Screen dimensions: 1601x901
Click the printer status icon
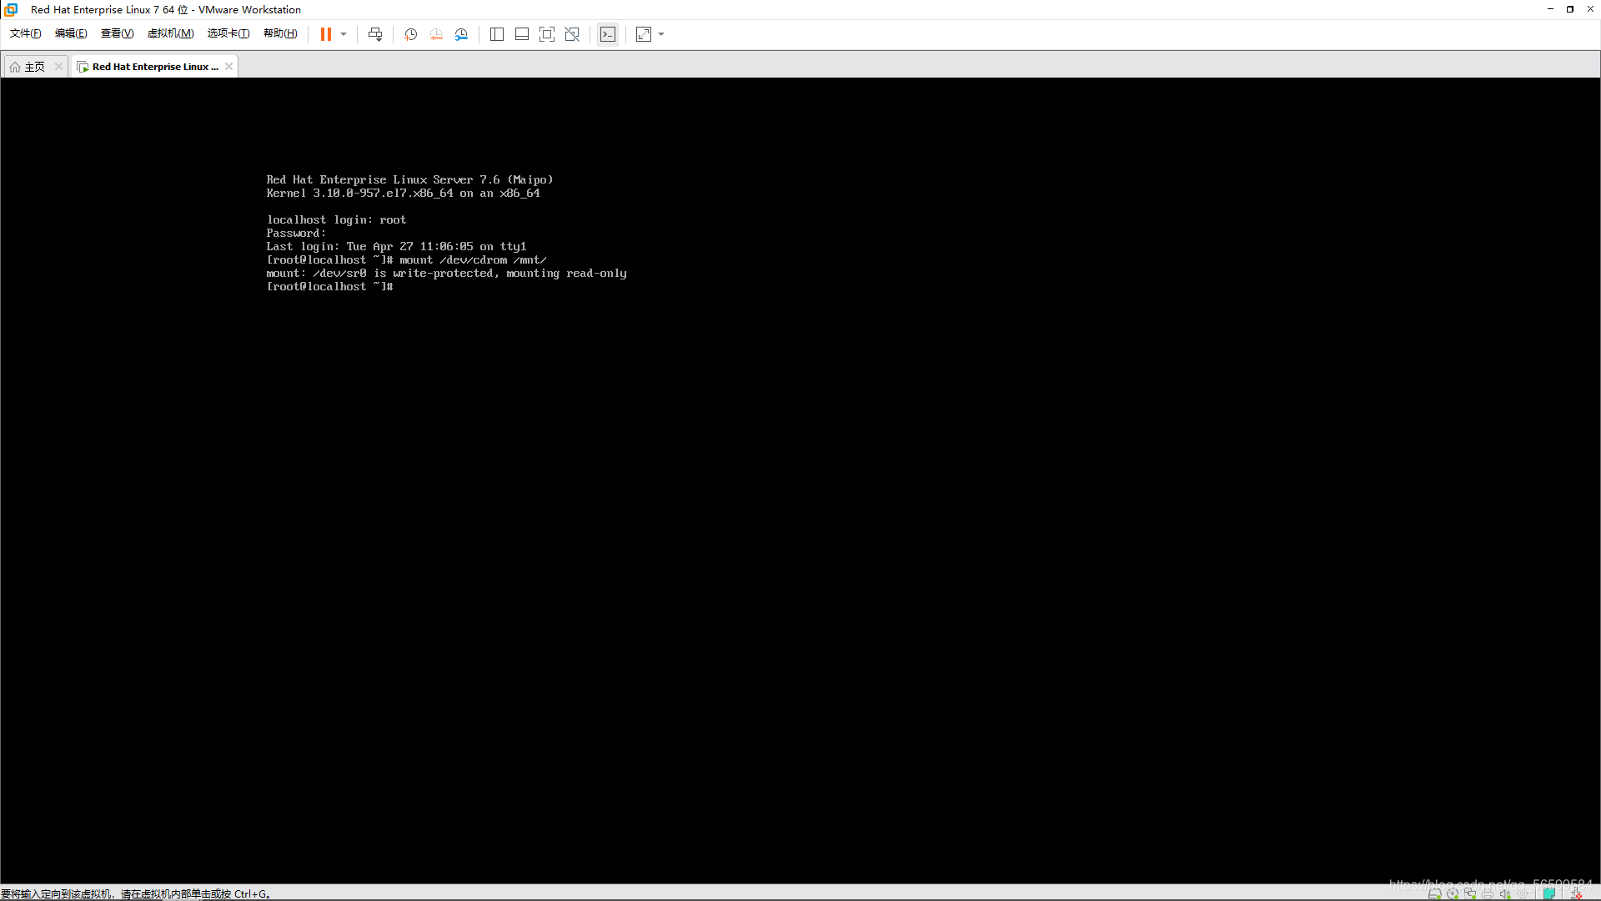[1488, 893]
